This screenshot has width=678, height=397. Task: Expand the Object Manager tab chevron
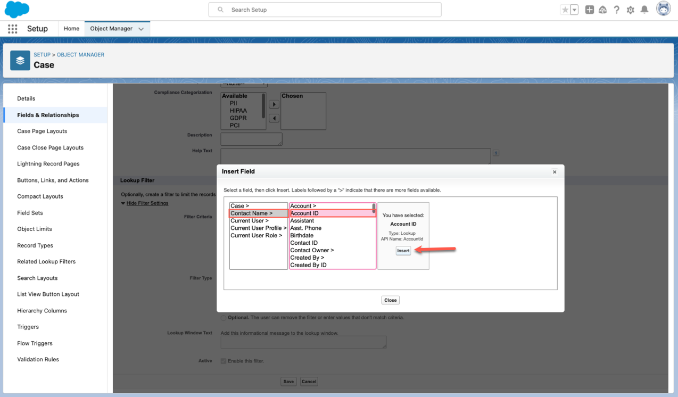pos(141,29)
